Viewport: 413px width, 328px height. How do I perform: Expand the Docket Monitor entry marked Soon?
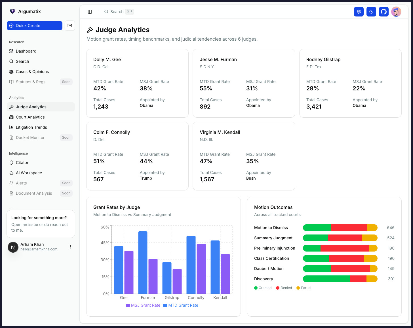(30, 138)
